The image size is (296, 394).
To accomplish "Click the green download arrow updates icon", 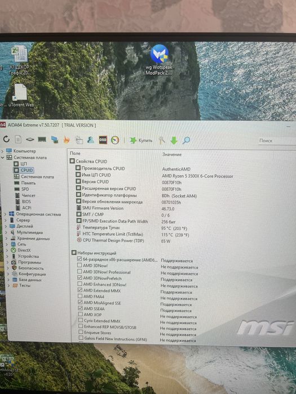I will 174,140.
